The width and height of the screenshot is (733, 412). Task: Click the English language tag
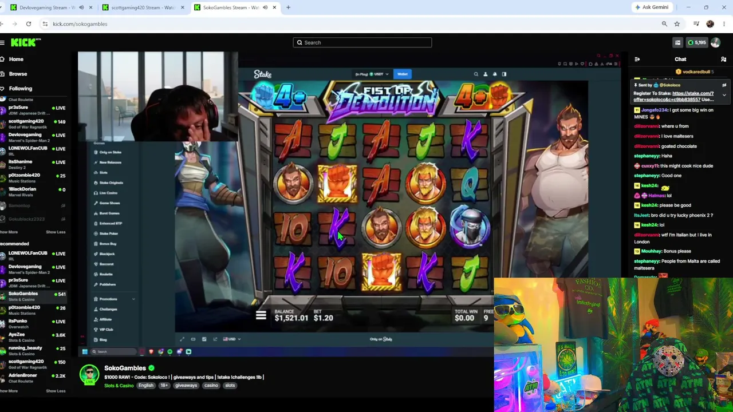146,386
